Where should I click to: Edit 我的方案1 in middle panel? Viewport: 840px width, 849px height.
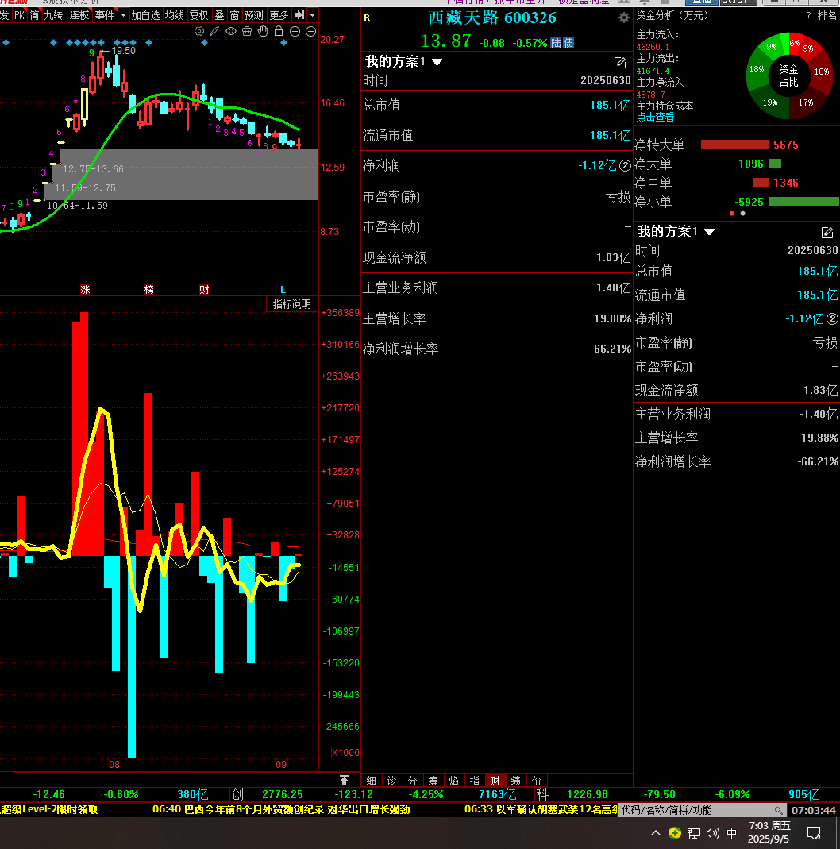click(x=620, y=63)
